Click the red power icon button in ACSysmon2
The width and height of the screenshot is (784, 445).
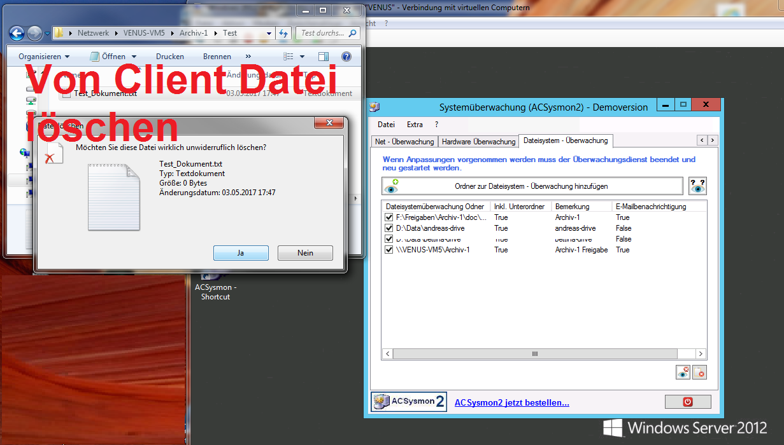coord(688,402)
